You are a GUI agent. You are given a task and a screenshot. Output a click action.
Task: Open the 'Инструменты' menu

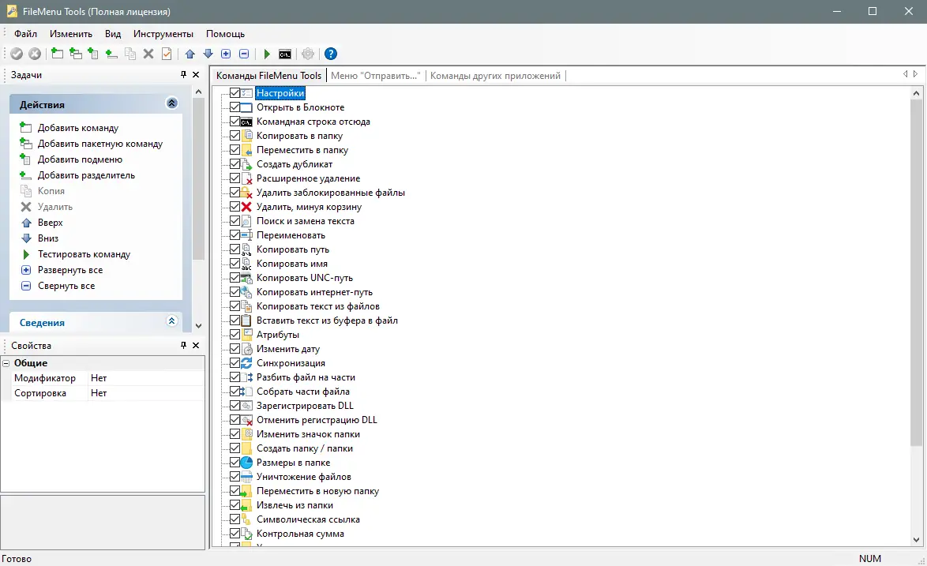click(x=163, y=34)
